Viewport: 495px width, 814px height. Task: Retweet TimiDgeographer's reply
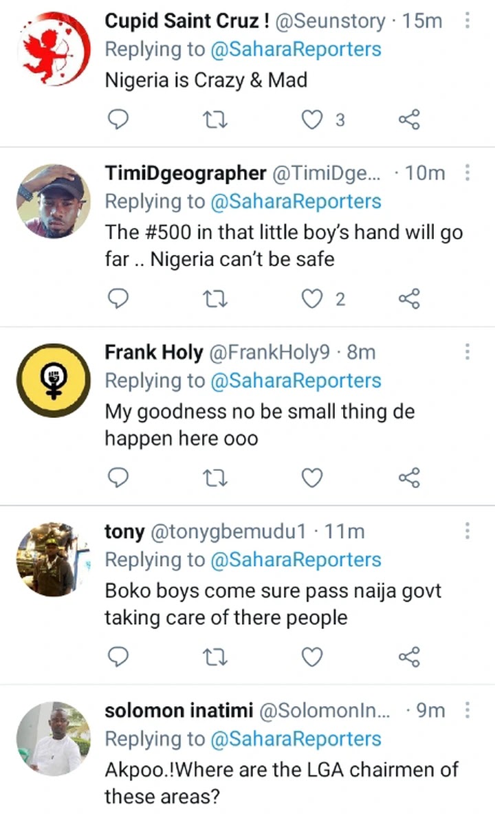pyautogui.click(x=214, y=300)
